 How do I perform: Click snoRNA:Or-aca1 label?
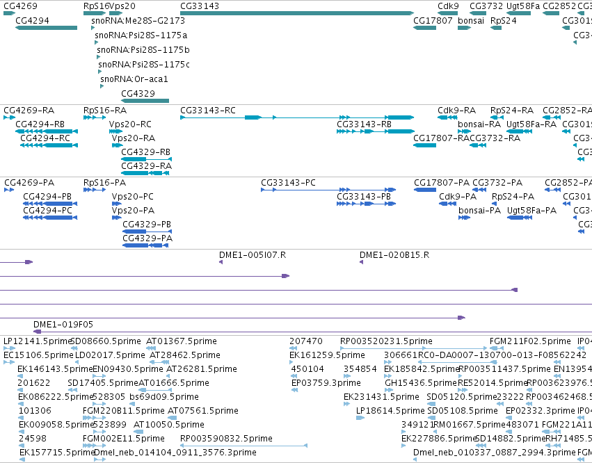(134, 79)
